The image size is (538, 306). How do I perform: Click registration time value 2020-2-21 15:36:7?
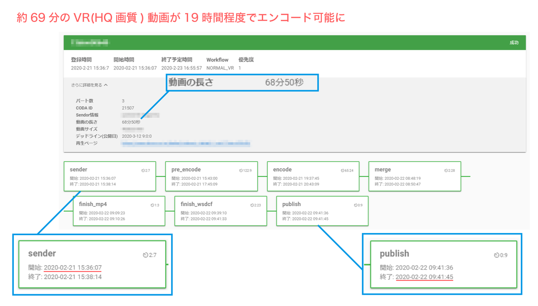point(90,68)
